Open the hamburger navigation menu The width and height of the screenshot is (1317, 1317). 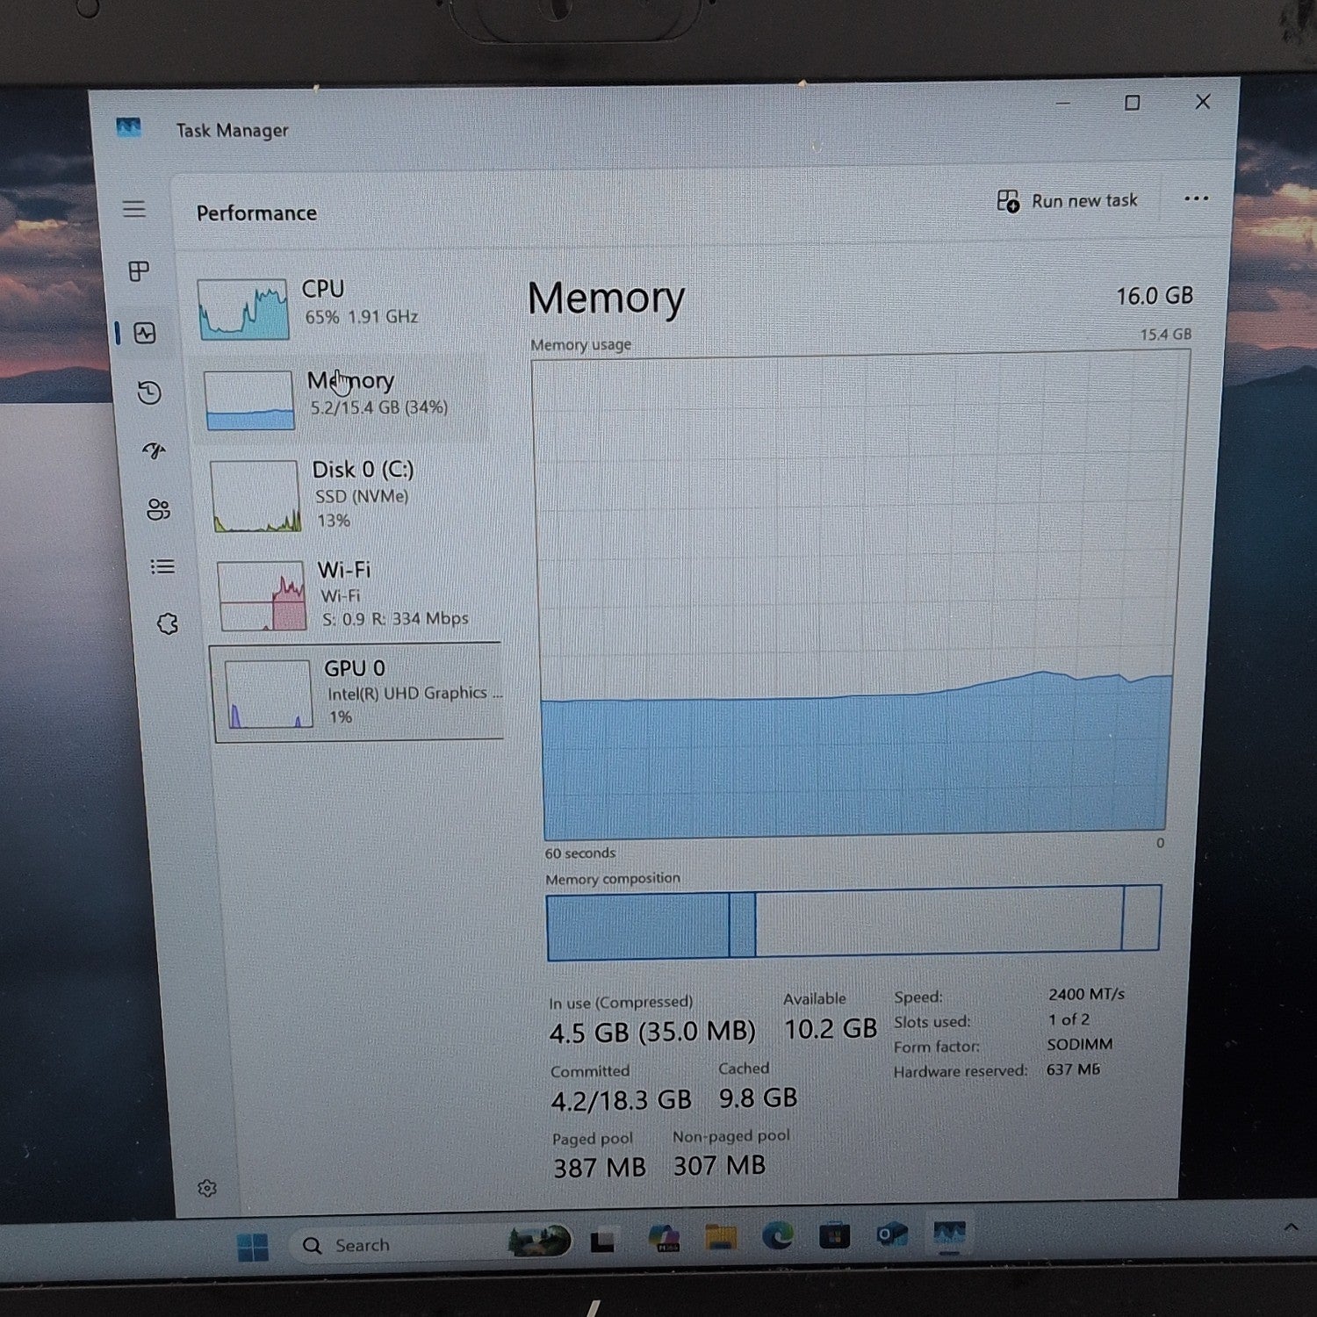(133, 209)
